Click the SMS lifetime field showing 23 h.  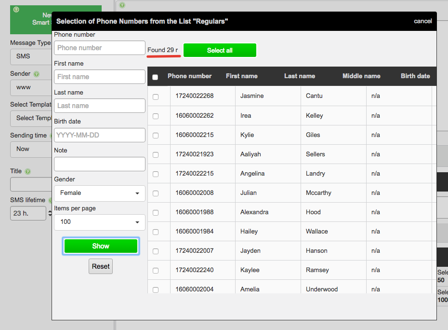point(28,213)
